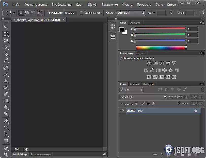Select the Blur tool
The height and width of the screenshot is (158, 206).
click(x=6, y=107)
